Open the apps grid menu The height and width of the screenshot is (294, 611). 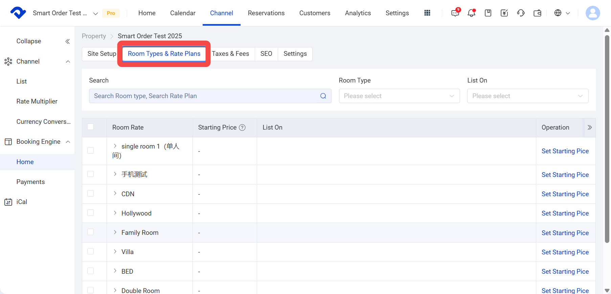click(x=427, y=13)
